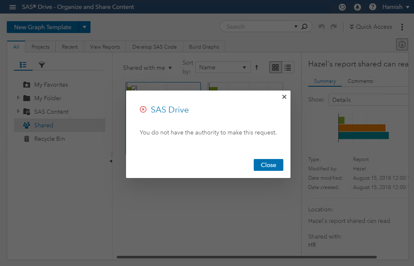
Task: Expand the My Folder tree node
Action: pyautogui.click(x=18, y=97)
